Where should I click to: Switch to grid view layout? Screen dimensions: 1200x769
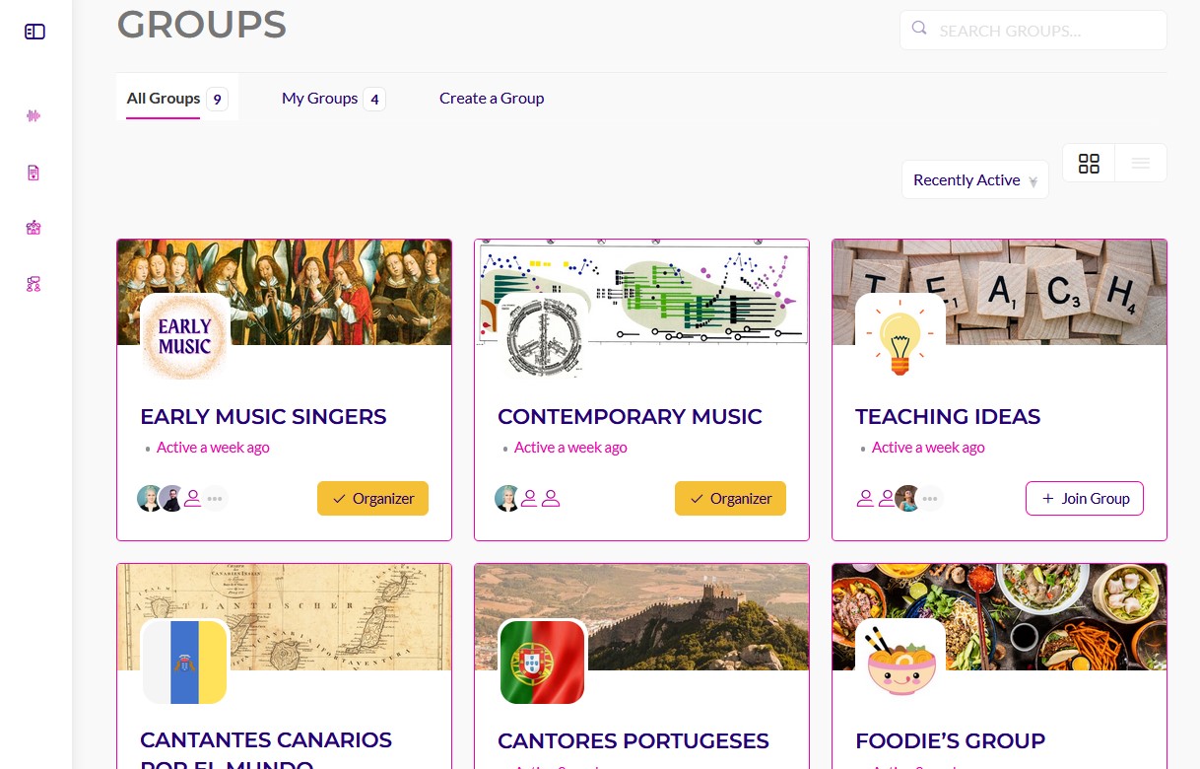tap(1089, 164)
